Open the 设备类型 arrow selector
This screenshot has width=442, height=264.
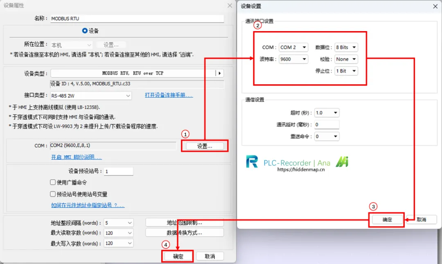220,73
